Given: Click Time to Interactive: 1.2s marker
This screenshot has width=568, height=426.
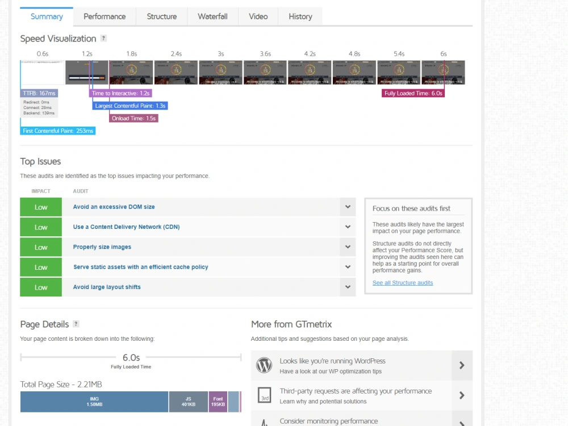Looking at the screenshot, I should click(x=120, y=93).
